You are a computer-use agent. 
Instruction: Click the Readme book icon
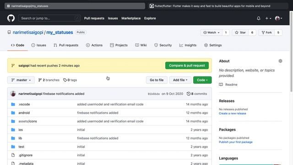[x=221, y=84]
